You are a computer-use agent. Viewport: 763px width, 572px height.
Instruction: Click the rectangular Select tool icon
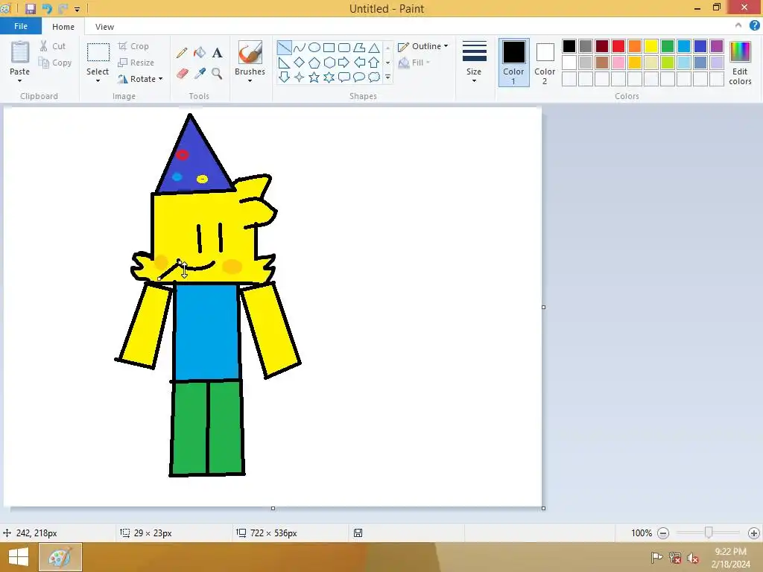coord(98,52)
